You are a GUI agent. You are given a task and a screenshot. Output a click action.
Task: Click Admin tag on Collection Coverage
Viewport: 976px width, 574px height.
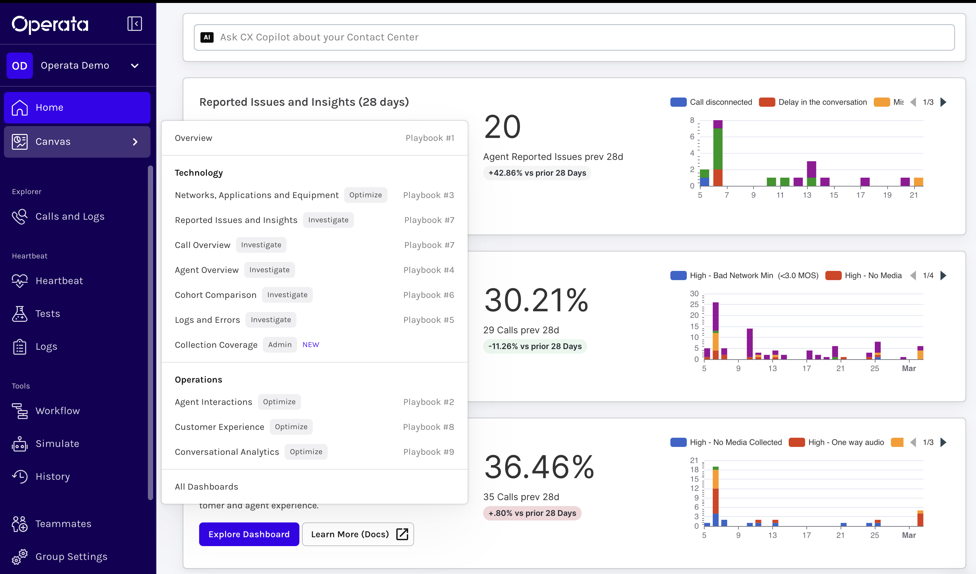280,345
